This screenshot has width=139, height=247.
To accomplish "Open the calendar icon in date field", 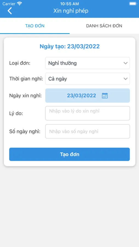I will [x=105, y=96].
